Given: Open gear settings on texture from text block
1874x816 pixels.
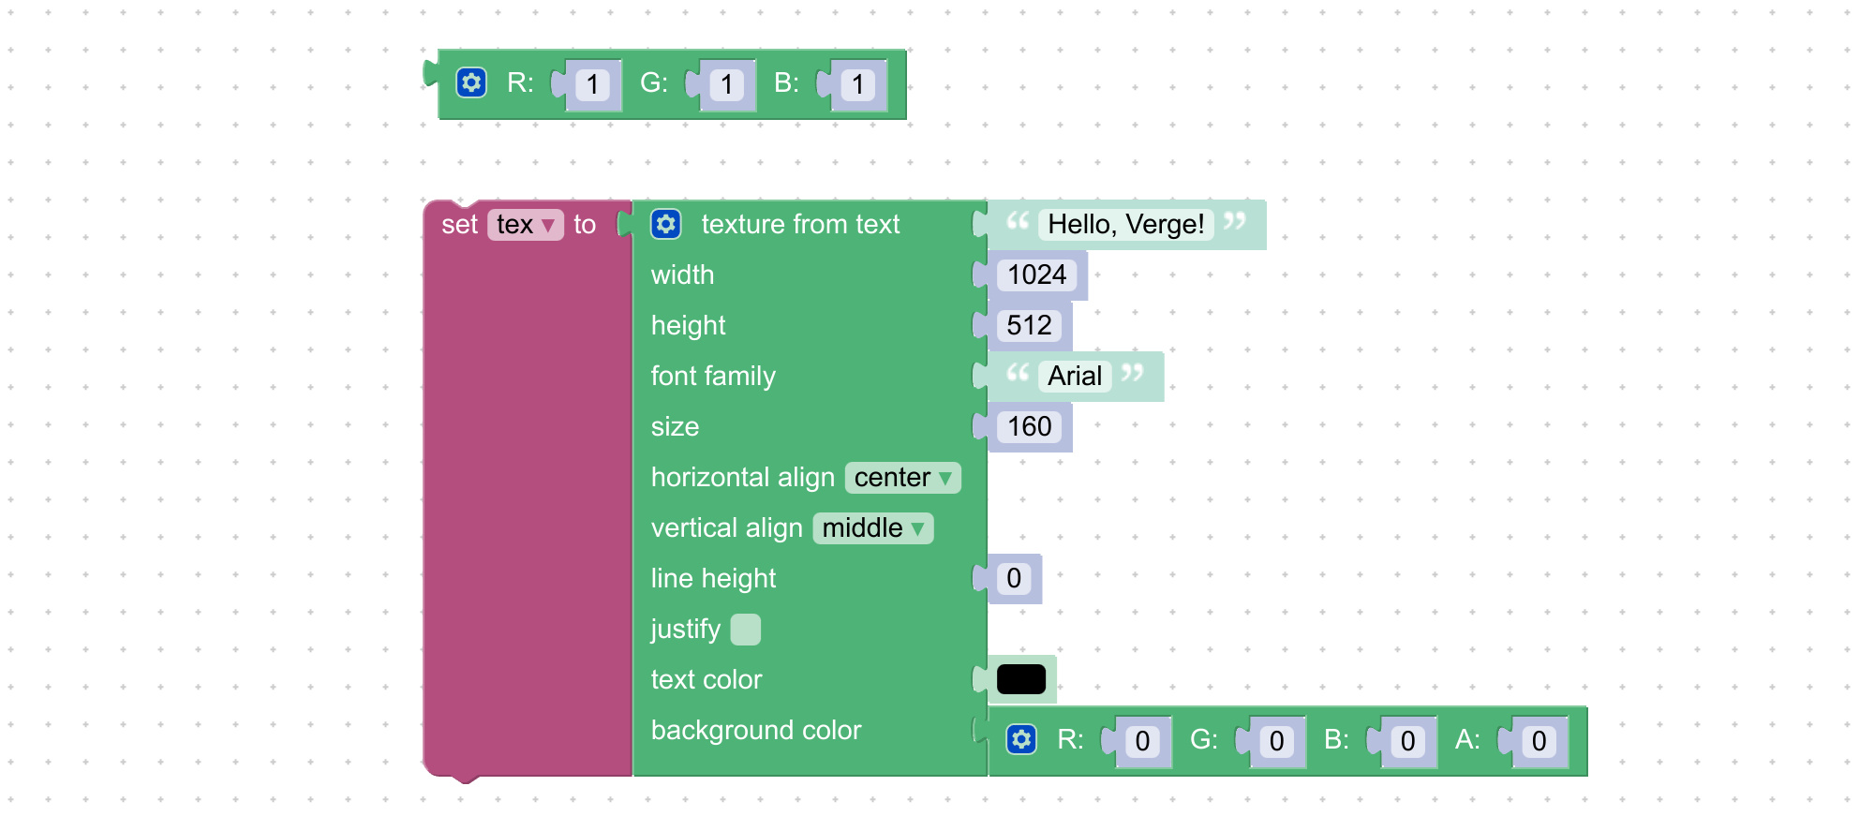Looking at the screenshot, I should click(x=666, y=224).
